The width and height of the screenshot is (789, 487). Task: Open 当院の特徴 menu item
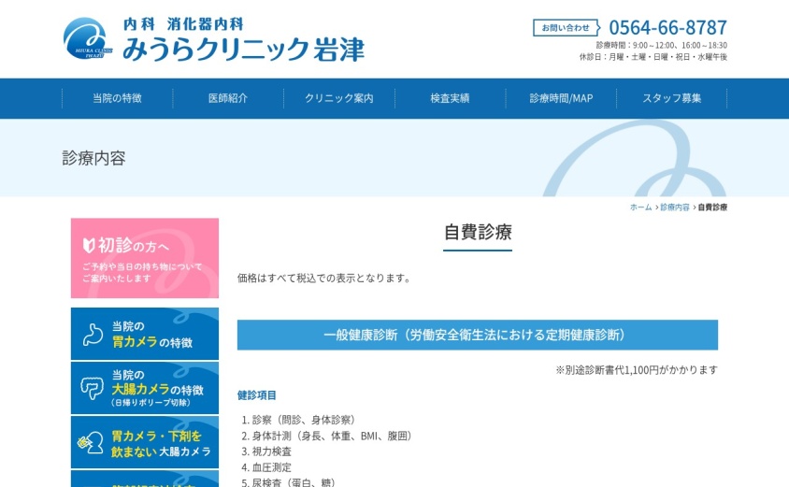(x=117, y=98)
